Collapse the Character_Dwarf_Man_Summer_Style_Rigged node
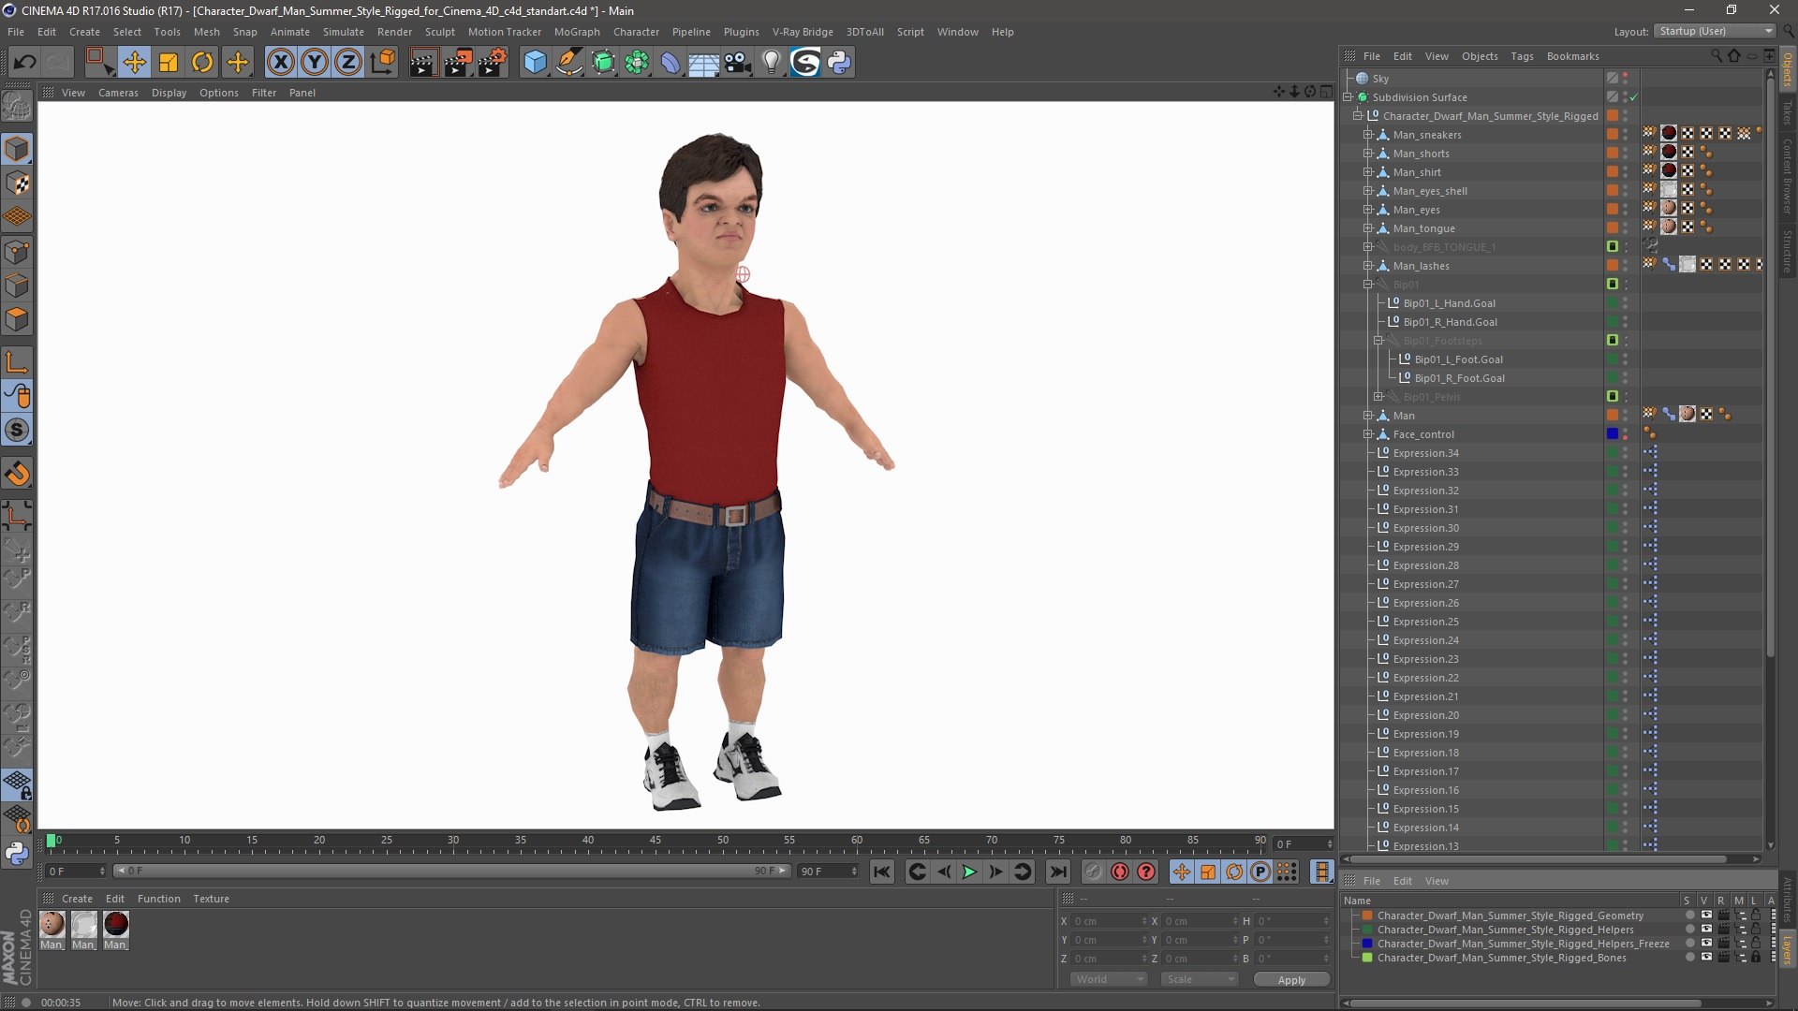 [1358, 116]
